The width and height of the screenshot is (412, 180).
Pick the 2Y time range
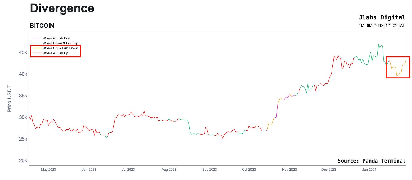coord(395,26)
